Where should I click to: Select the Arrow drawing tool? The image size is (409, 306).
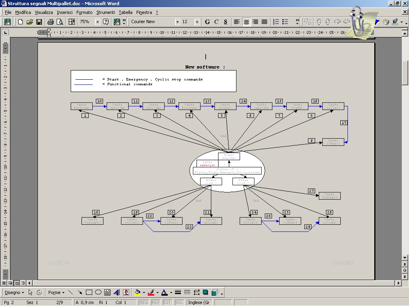click(x=79, y=292)
